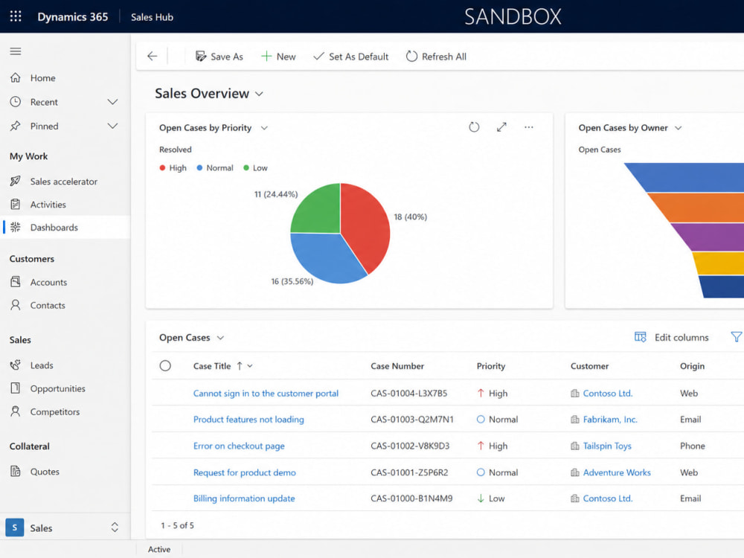Open more options for Priority chart
Viewport: 744px width, 558px height.
click(528, 127)
